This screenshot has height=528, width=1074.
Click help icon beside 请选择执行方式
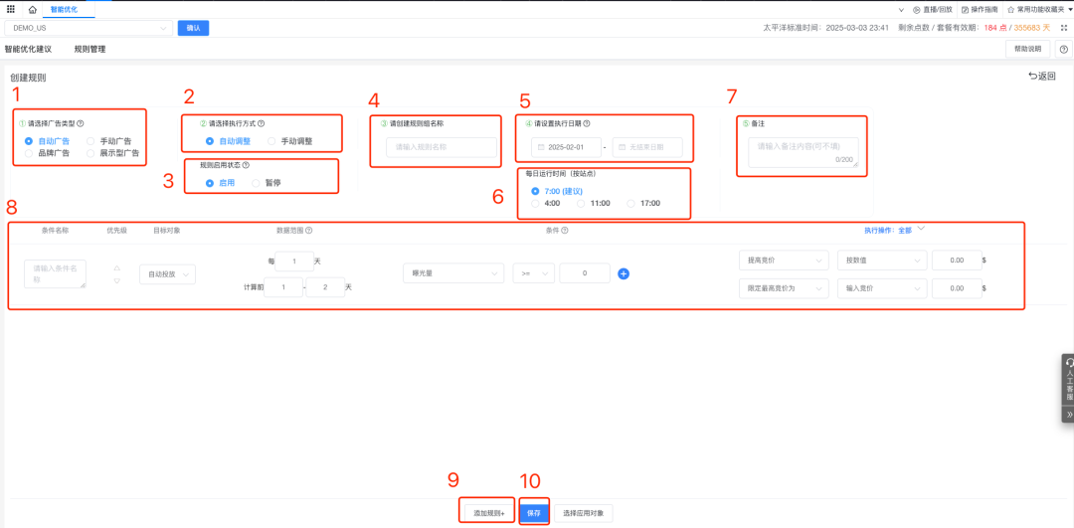262,124
